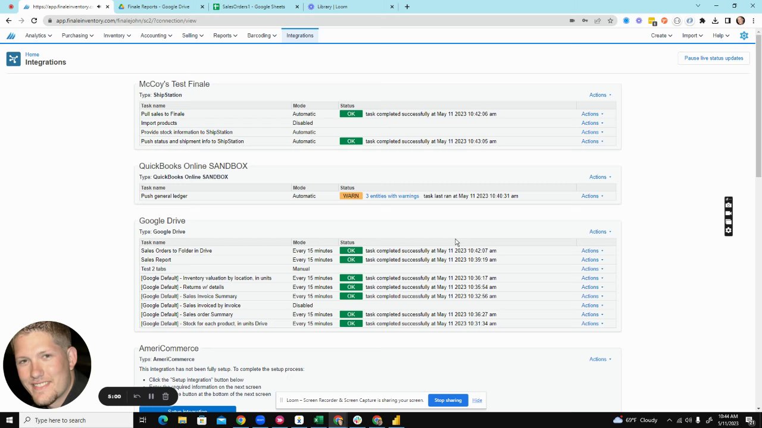Click "Import products" task name
The width and height of the screenshot is (762, 428).
click(159, 123)
